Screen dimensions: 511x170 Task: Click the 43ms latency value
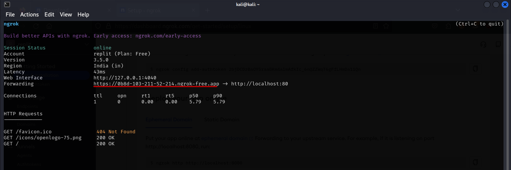pos(100,72)
